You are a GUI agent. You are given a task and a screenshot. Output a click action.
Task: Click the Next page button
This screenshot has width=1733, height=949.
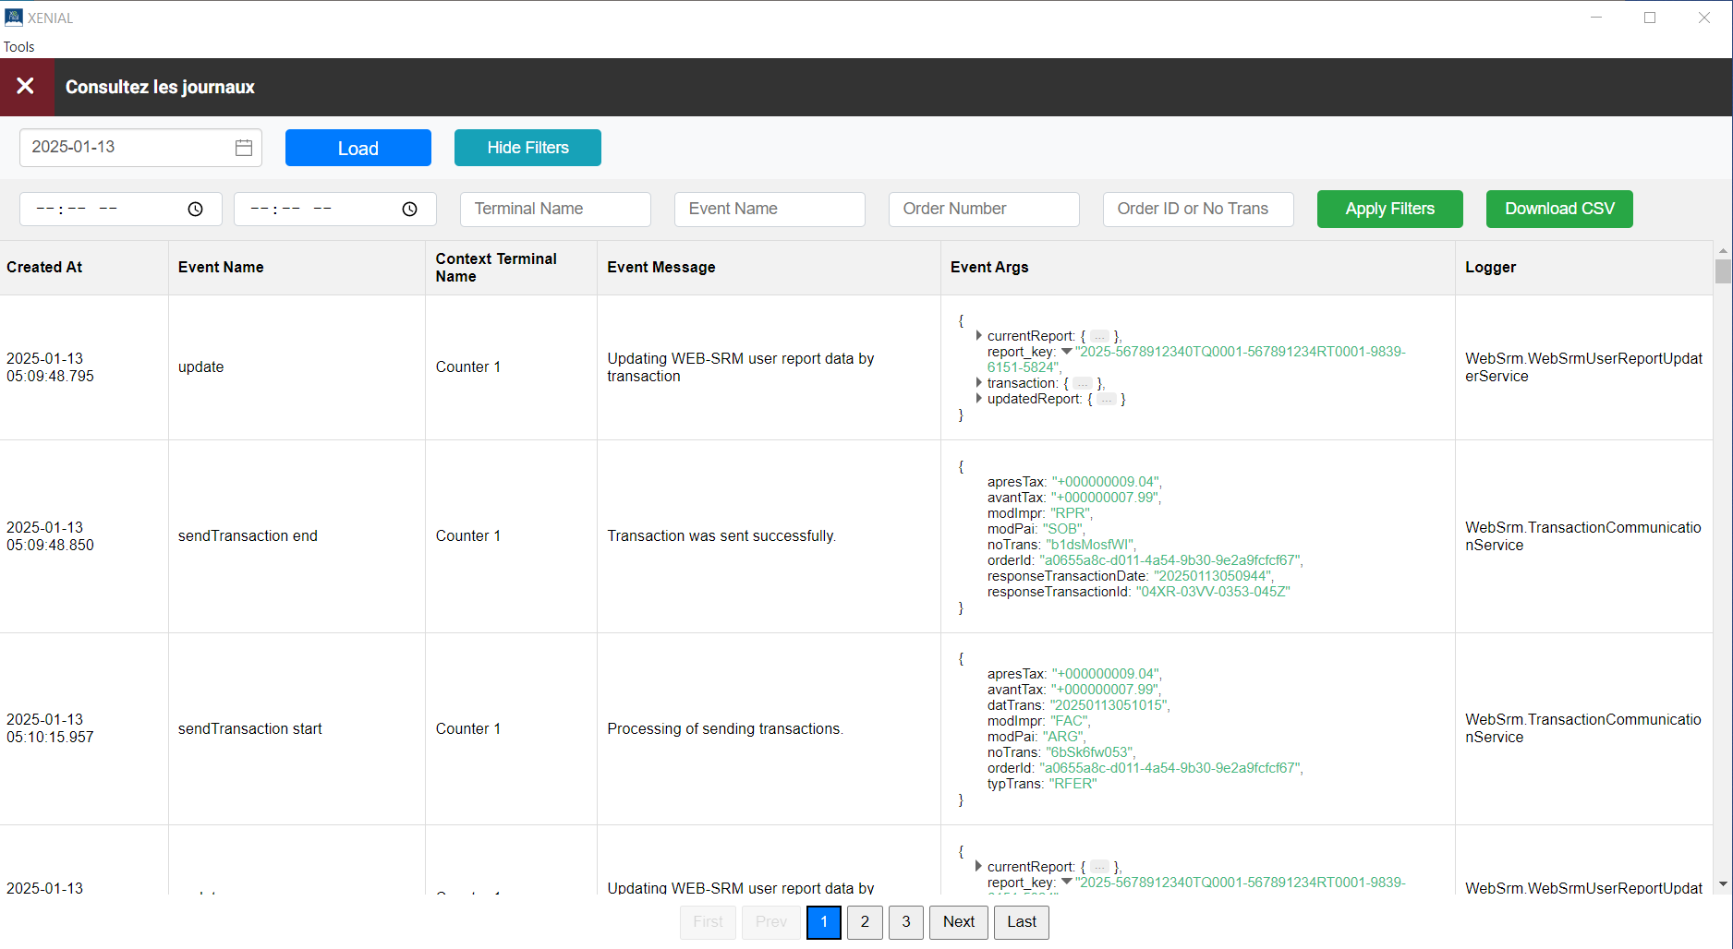coord(958,921)
